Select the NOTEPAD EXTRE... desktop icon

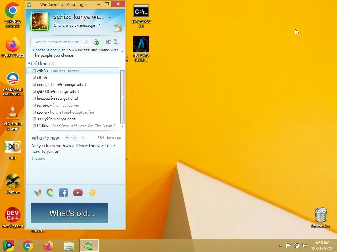click(x=141, y=49)
